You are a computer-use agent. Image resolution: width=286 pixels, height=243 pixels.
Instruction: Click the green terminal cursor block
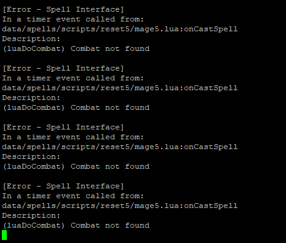[x=4, y=235]
